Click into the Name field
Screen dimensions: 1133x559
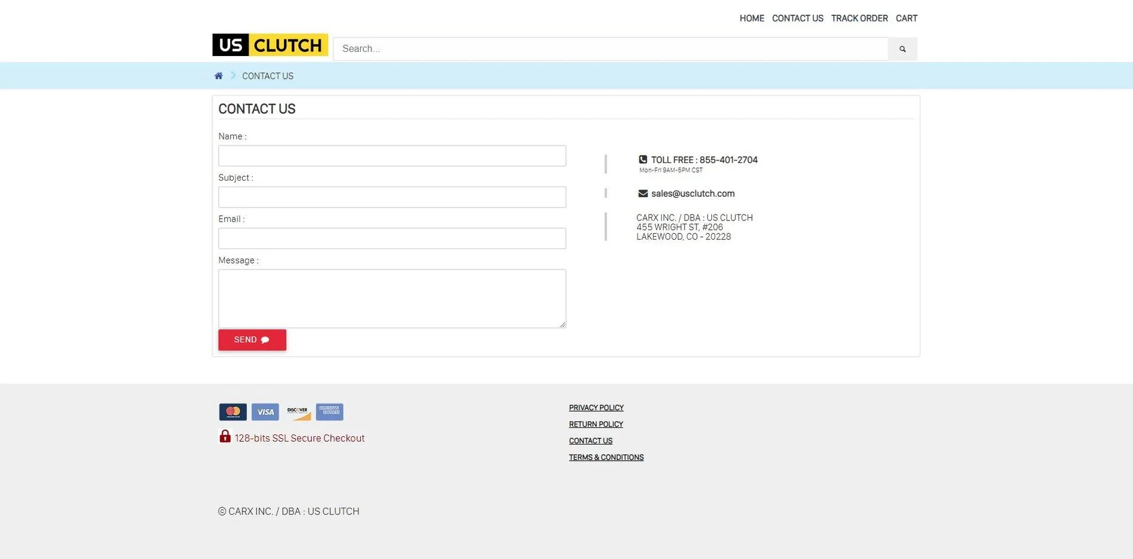[392, 156]
